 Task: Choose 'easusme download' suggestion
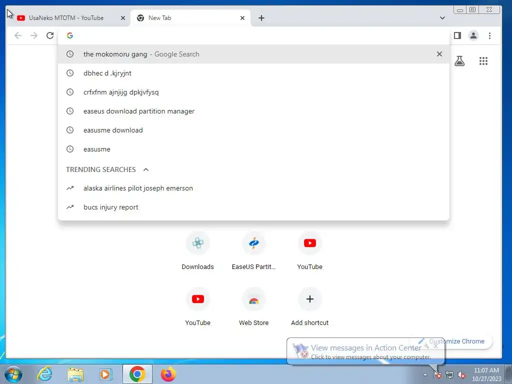pyautogui.click(x=253, y=130)
